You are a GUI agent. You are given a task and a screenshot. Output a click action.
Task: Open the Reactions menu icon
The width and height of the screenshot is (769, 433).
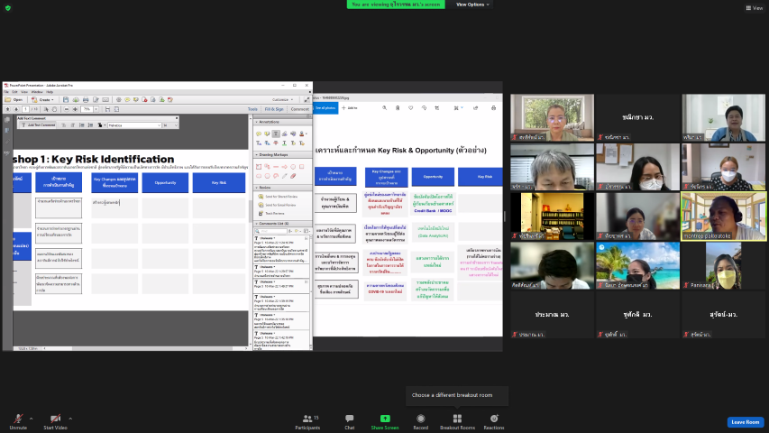pos(494,419)
